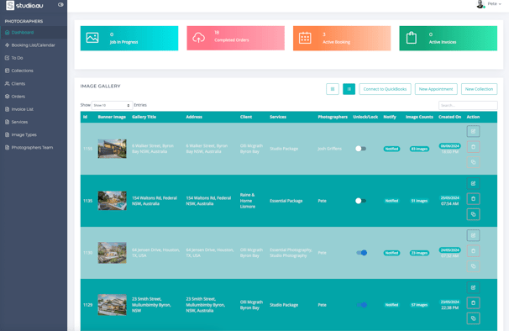Edit gallery 1130 on Jensen Drive
This screenshot has height=331, width=509.
coord(473,235)
